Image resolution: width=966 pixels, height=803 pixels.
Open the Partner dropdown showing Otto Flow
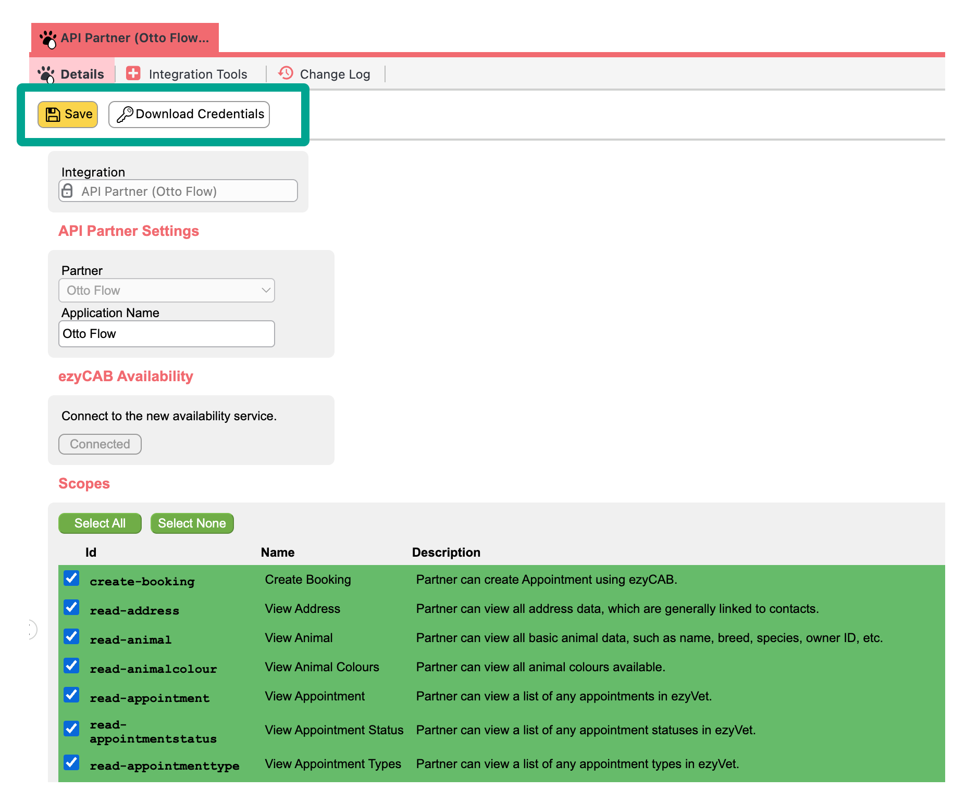click(x=167, y=291)
